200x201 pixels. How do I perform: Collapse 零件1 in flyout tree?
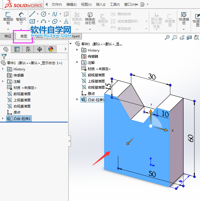point(71,44)
